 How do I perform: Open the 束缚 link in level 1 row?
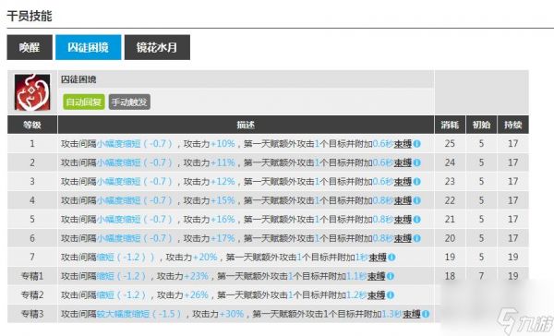[403, 144]
